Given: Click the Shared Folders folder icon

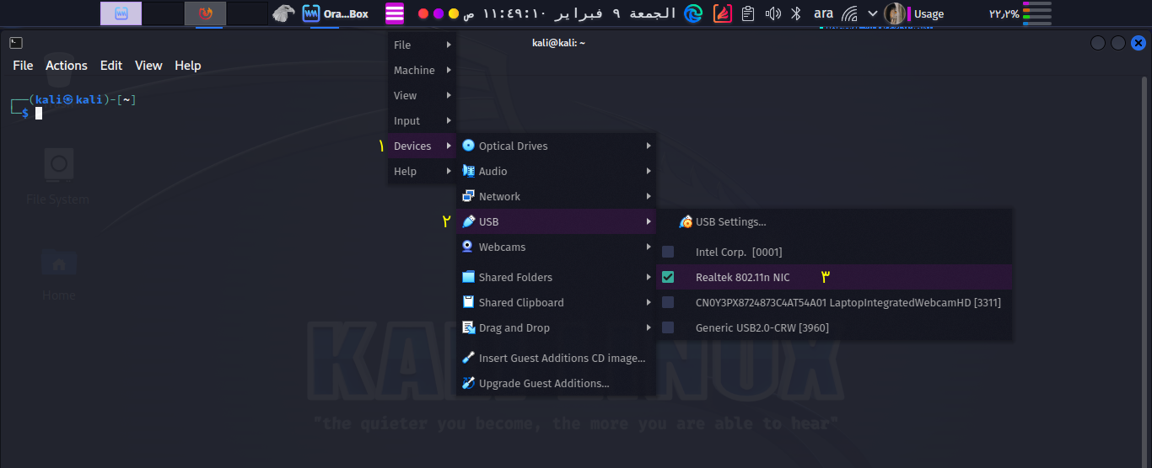Looking at the screenshot, I should tap(469, 277).
